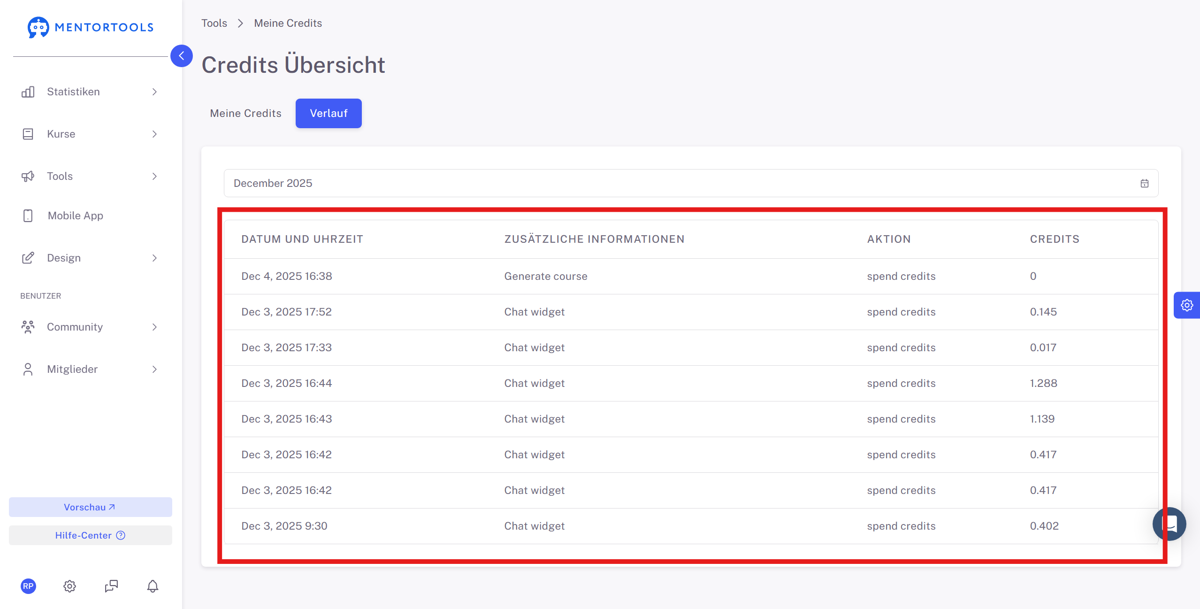1200x609 pixels.
Task: Select the Dec 4, 2025 16:38 date cell
Action: (287, 276)
